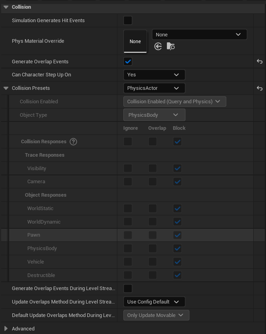Click the Collision Responses help icon
This screenshot has height=334, width=266.
pos(73,142)
